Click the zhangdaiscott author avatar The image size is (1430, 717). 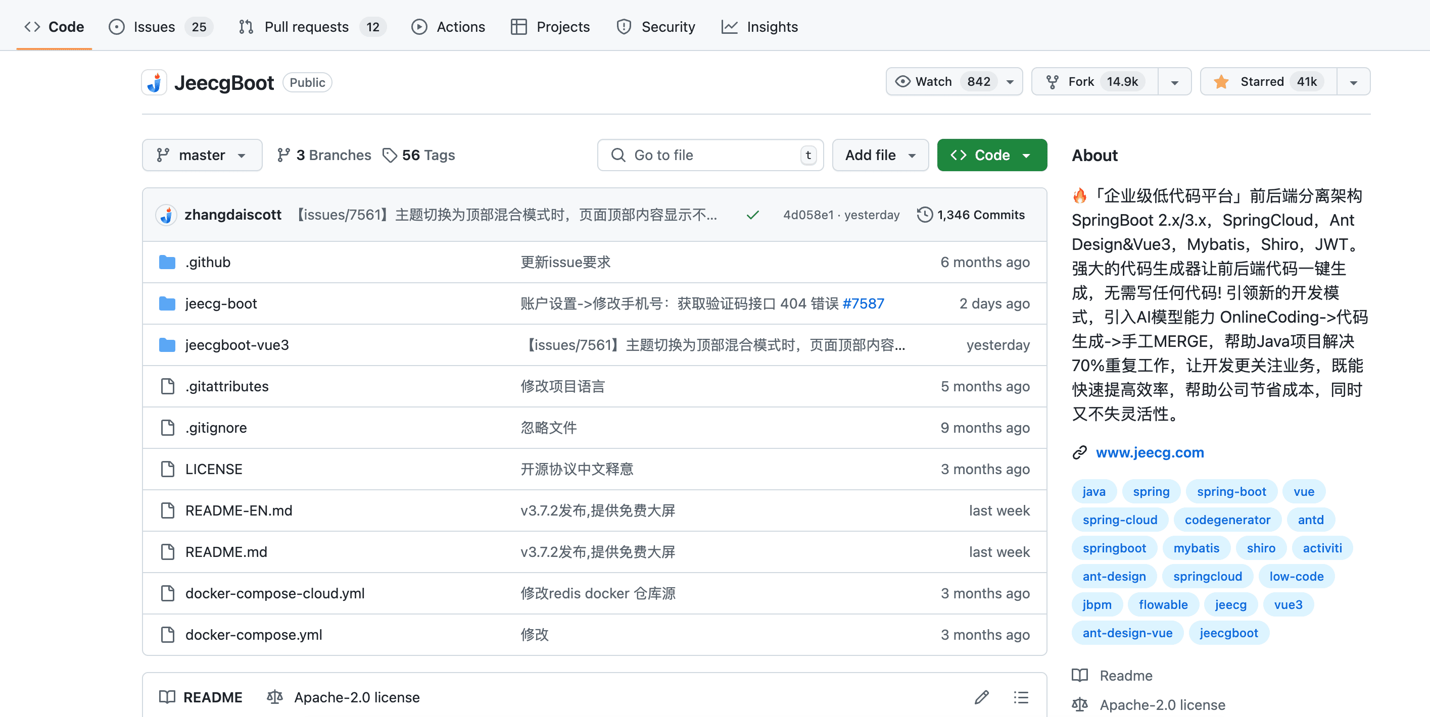pos(166,215)
